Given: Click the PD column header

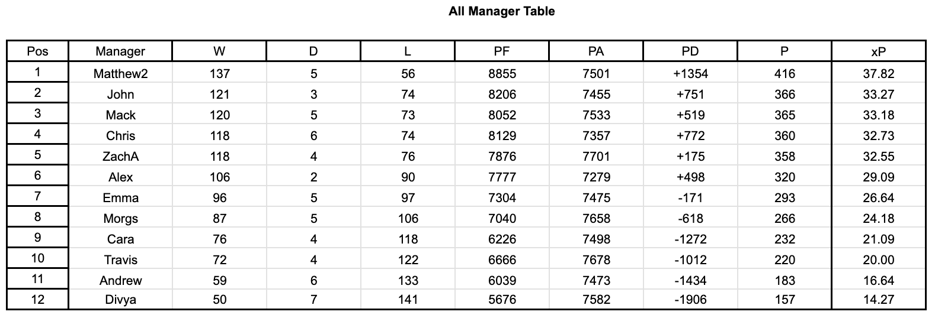Looking at the screenshot, I should coord(690,51).
